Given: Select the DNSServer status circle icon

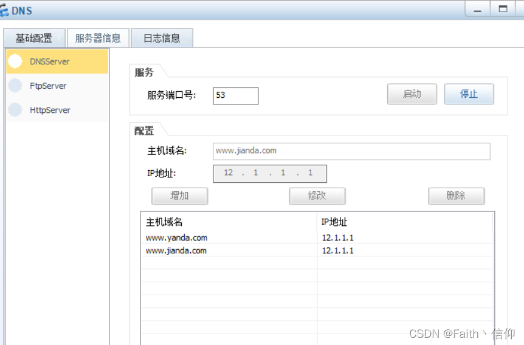Looking at the screenshot, I should point(15,61).
